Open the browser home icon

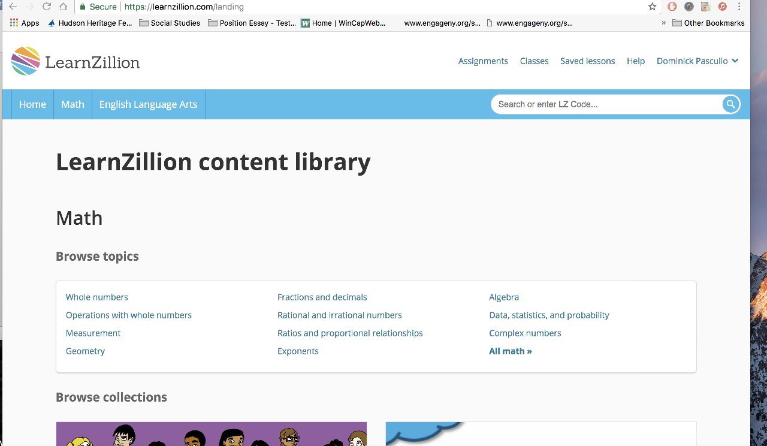(x=64, y=7)
